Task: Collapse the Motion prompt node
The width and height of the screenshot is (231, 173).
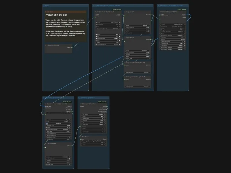Action: [x=125, y=37]
